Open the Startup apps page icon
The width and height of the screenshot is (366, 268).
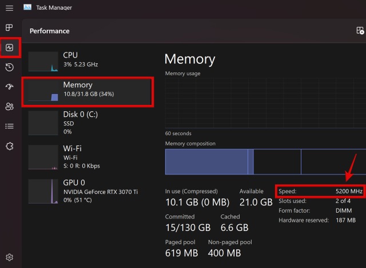[9, 87]
